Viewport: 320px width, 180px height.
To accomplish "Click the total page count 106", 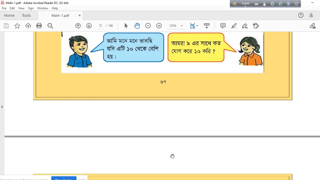I will point(110,26).
